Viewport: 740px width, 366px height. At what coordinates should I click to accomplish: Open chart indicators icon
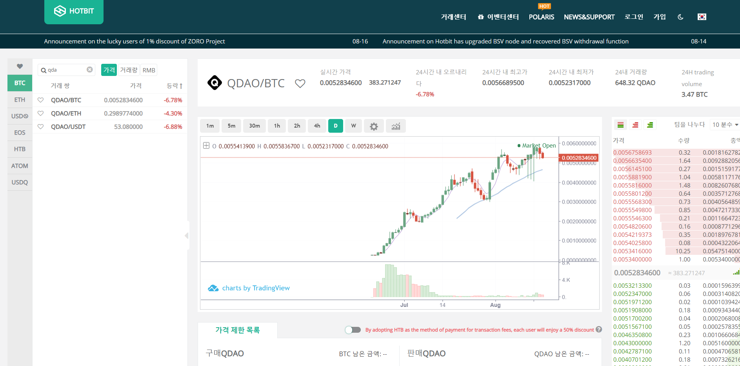[396, 126]
